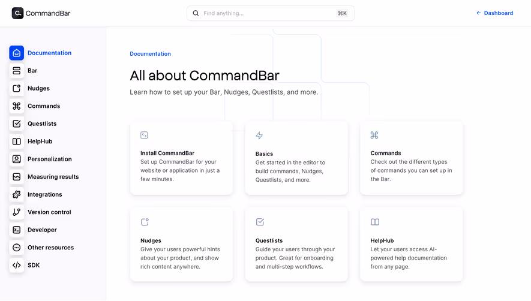The width and height of the screenshot is (531, 301).
Task: Click "Let your users access AI-powered" description
Action: 409,258
